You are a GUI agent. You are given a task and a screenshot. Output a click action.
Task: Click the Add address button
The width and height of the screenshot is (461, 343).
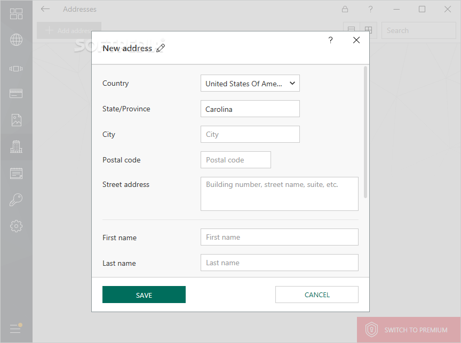(69, 30)
